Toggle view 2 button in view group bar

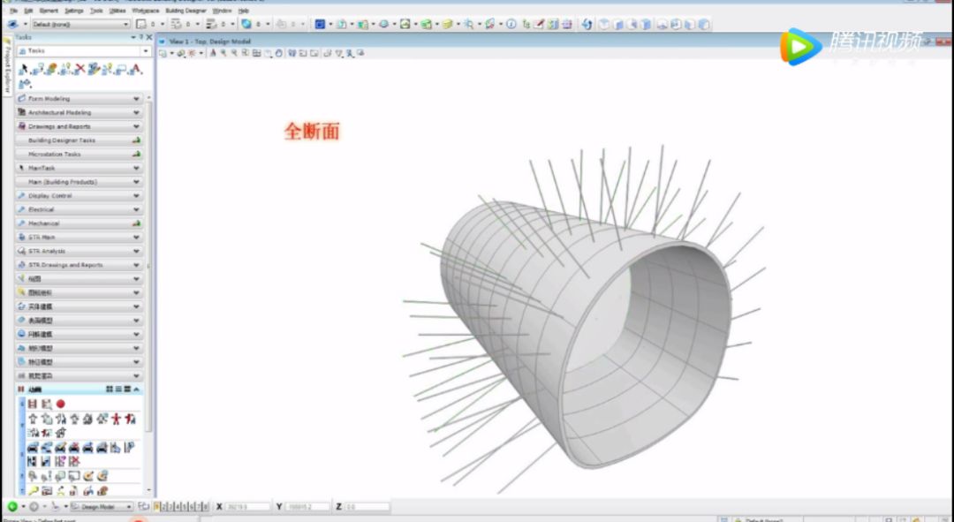[163, 506]
